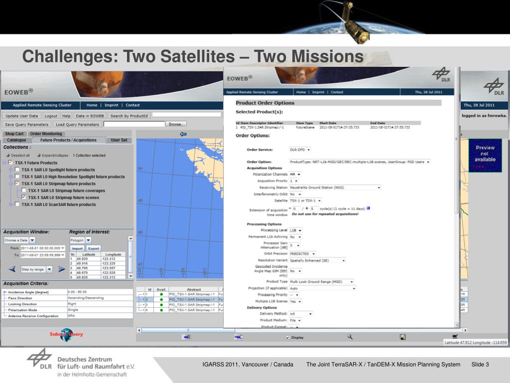The width and height of the screenshot is (510, 383).
Task: Open the Product Type dropdown
Action: pos(321,282)
